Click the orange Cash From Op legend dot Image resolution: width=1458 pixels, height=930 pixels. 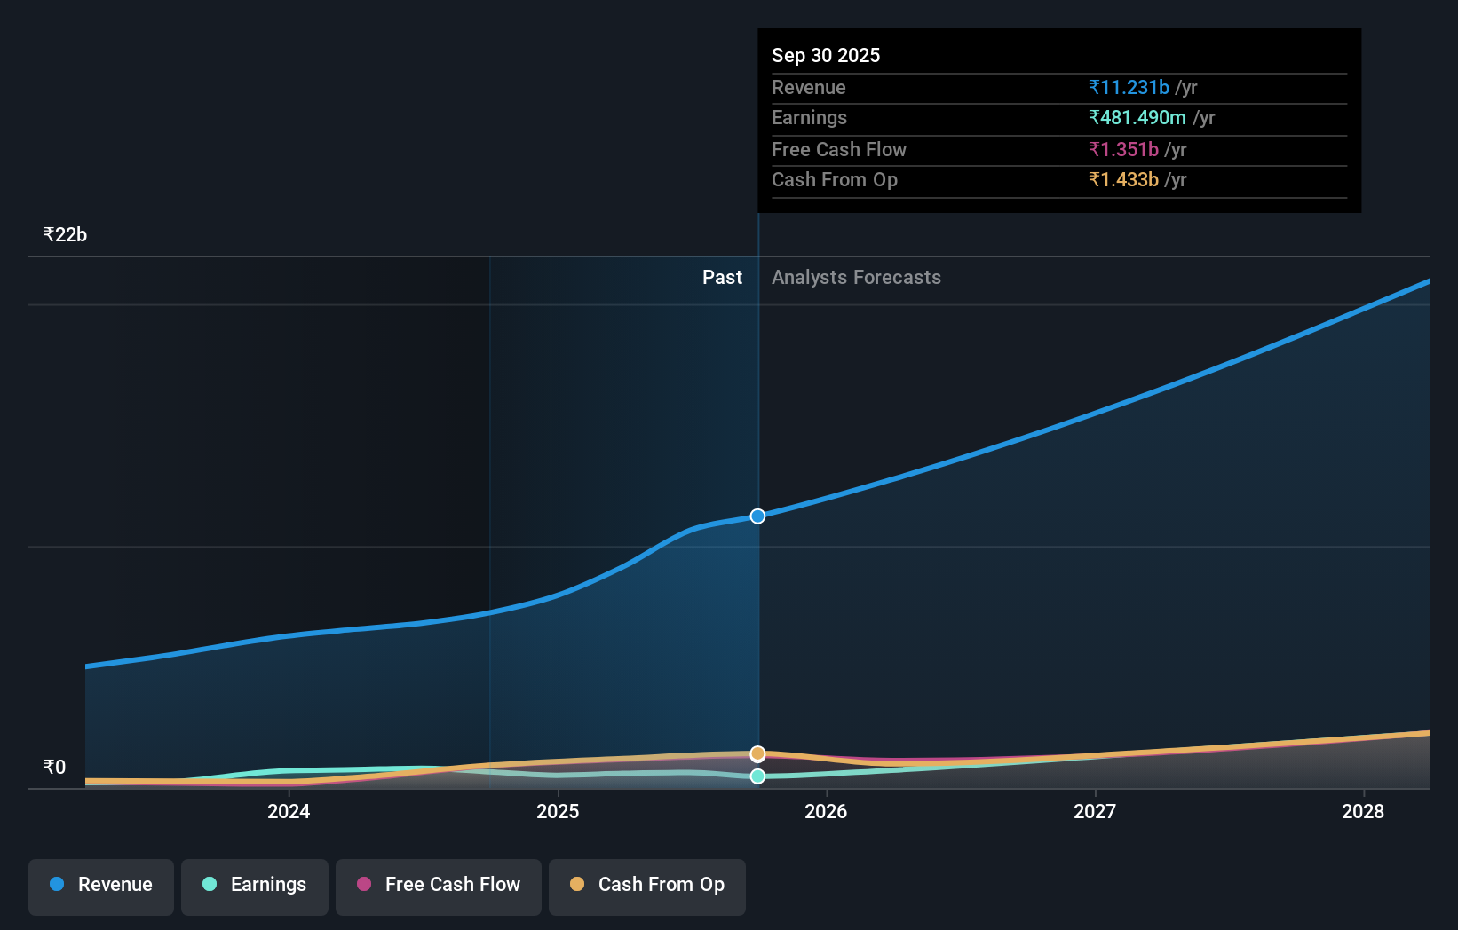click(x=577, y=885)
